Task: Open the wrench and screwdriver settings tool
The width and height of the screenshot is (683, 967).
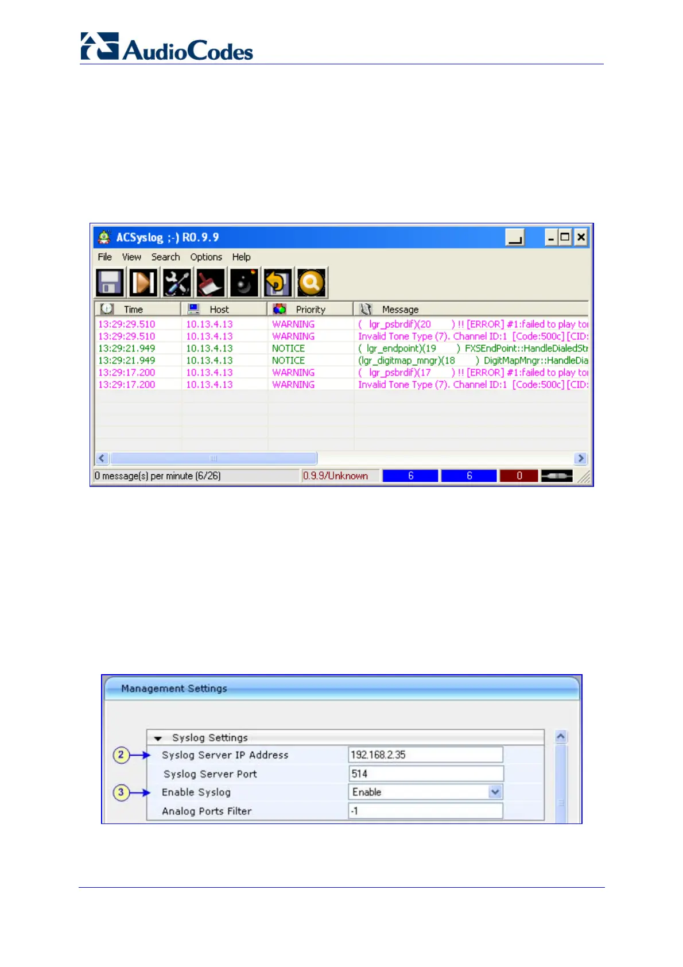Action: [x=177, y=283]
